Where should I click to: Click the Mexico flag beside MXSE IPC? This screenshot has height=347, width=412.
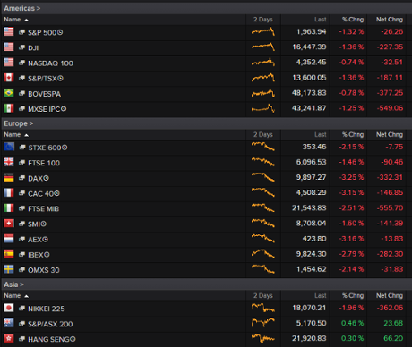pos(9,108)
